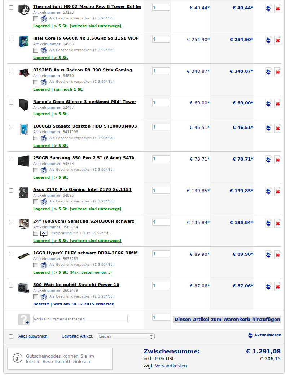This screenshot has height=375, width=285.
Task: Click Lagernd nur noch 1 St. availability link
Action: tap(58, 89)
